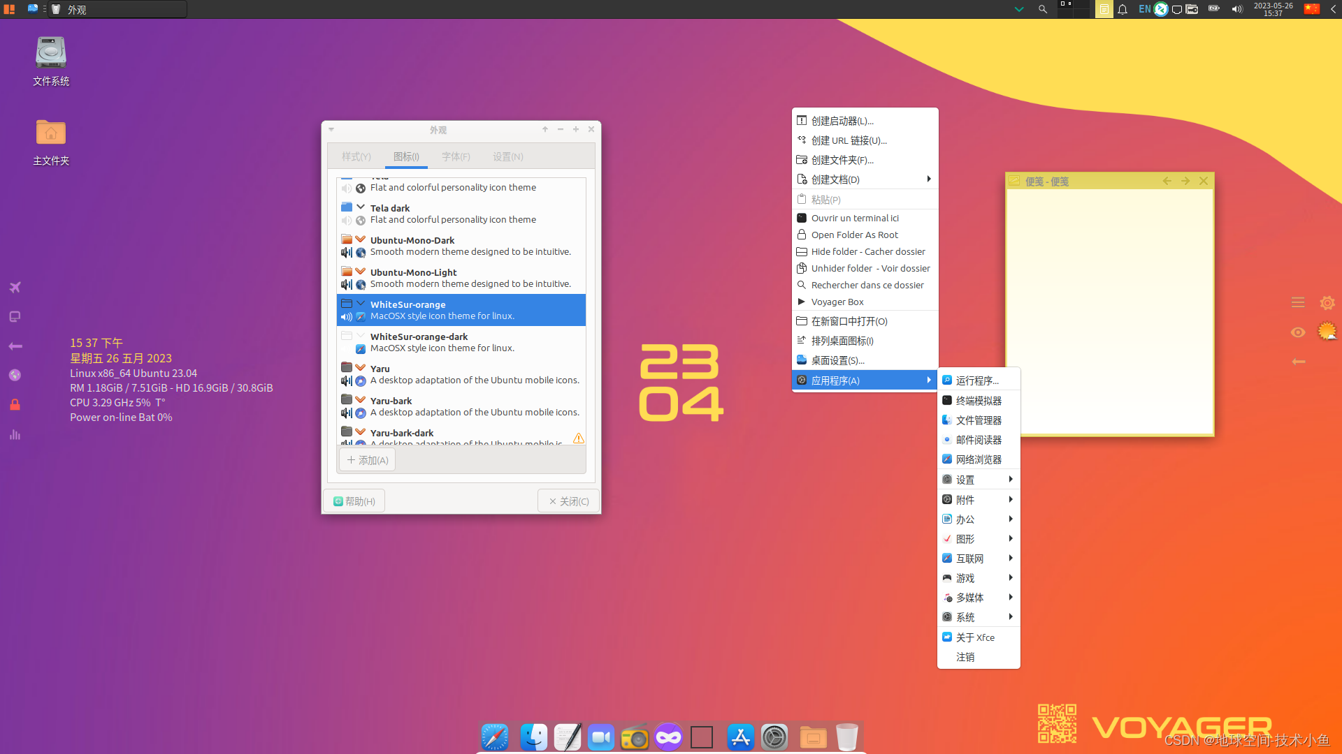Open the System Preferences gear in the dock
Viewport: 1342px width, 754px height.
[774, 737]
